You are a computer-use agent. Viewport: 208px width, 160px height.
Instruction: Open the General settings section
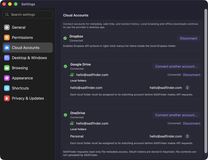(28, 27)
